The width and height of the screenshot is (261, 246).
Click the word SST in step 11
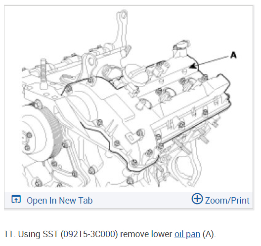tap(50, 234)
